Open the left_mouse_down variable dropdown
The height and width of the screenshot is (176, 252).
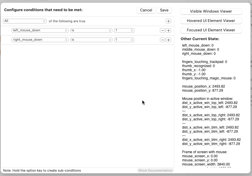tap(40, 30)
